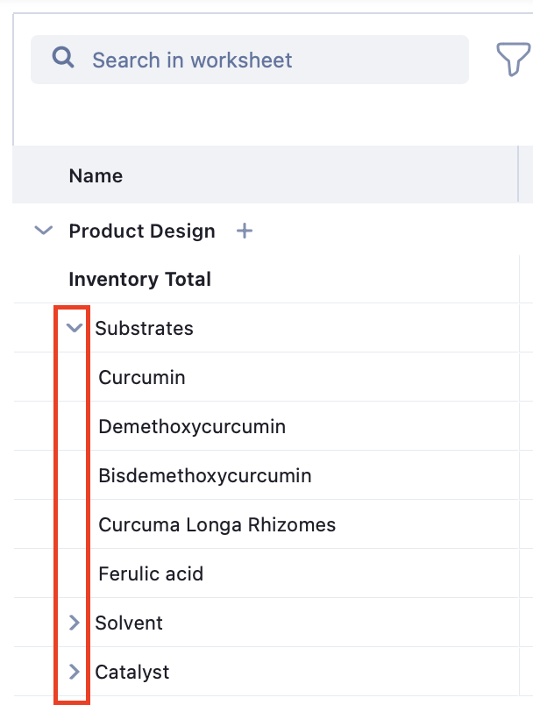Collapse the Substrates group
This screenshot has width=533, height=705.
click(x=75, y=328)
